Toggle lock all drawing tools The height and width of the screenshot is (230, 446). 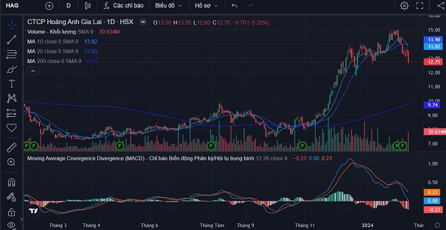click(x=12, y=212)
